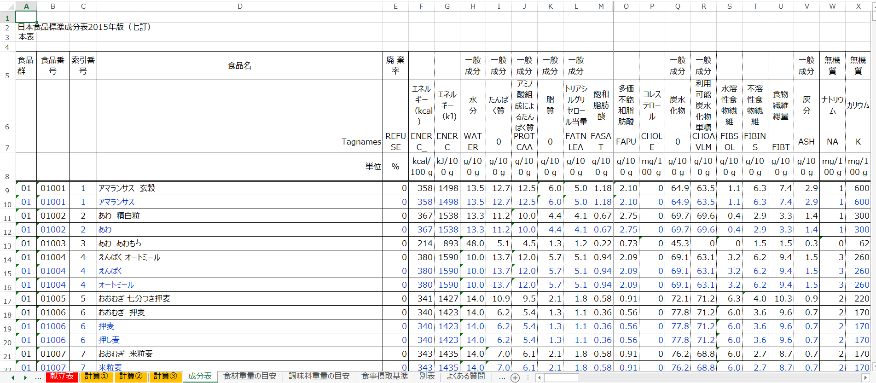Image resolution: width=876 pixels, height=383 pixels.
Task: Click the 廃棄率 header cell
Action: [x=395, y=66]
